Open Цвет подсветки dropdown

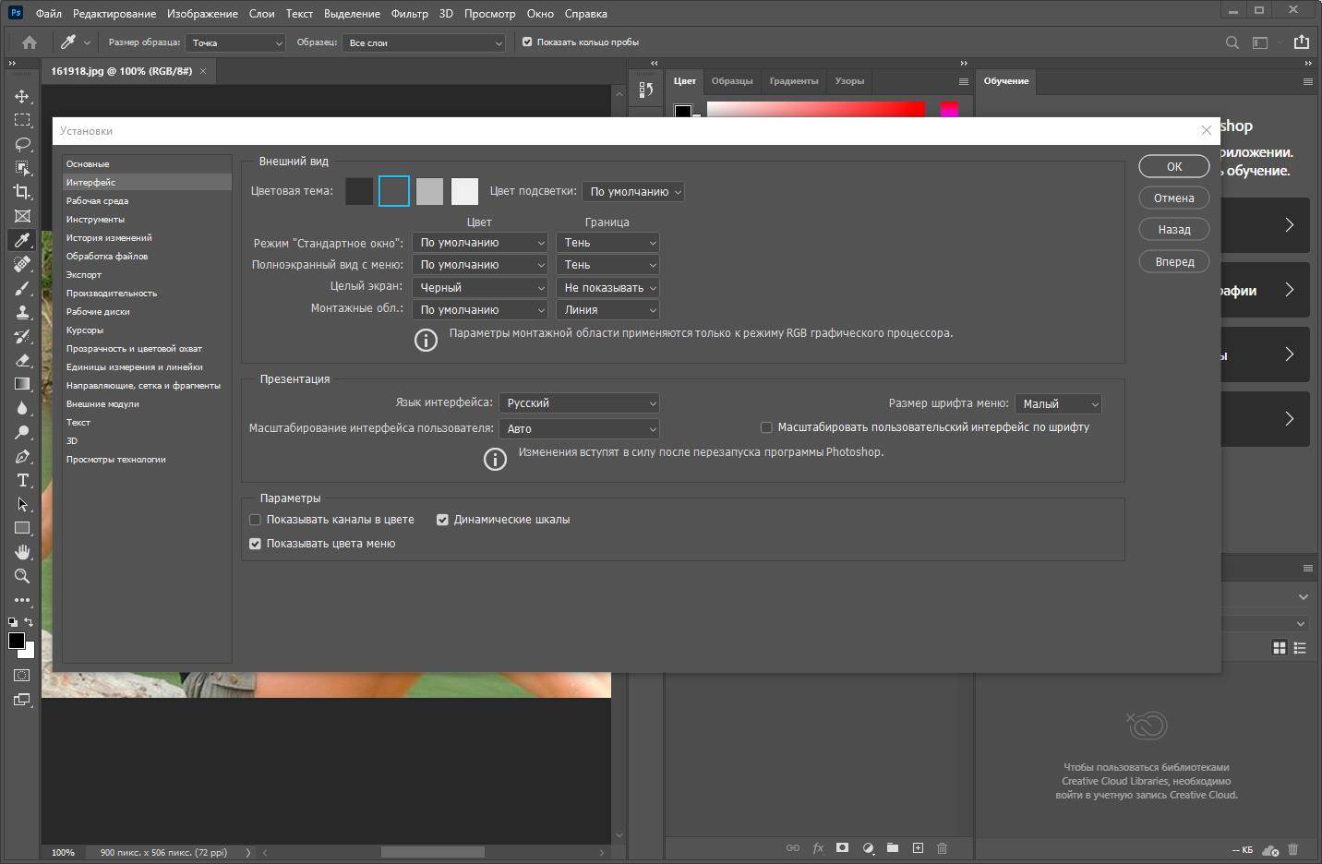(x=633, y=192)
